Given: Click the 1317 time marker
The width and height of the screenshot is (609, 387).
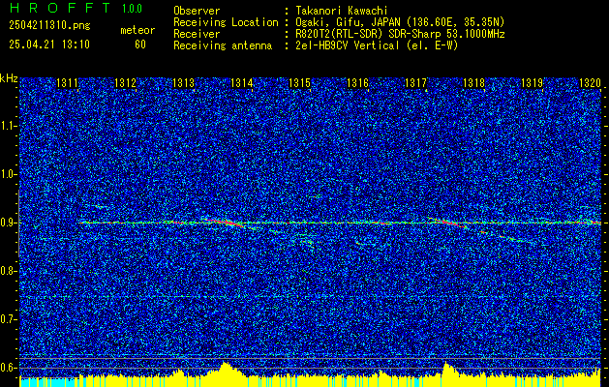Looking at the screenshot, I should 415,82.
